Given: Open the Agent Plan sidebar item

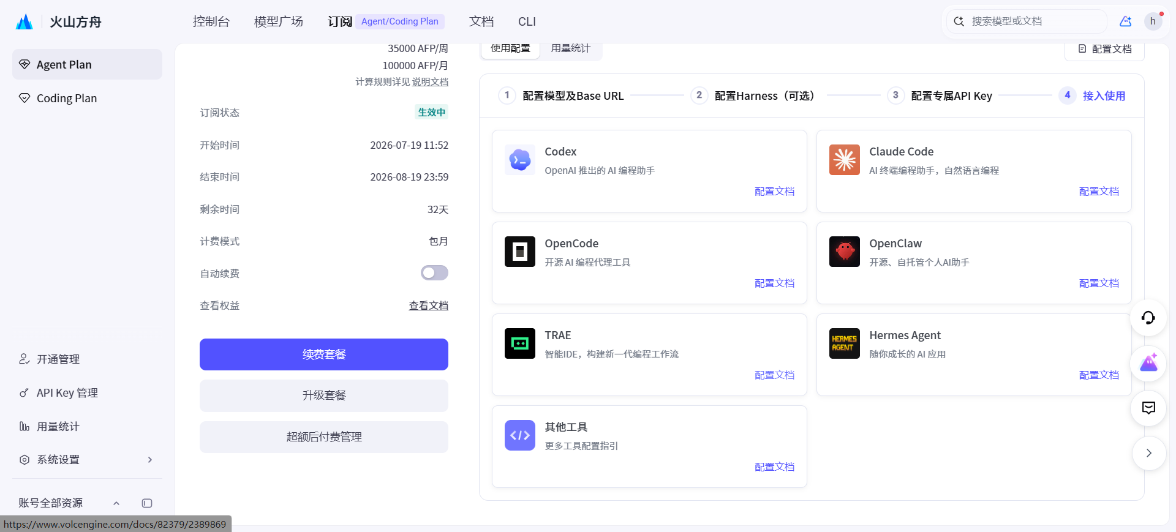Looking at the screenshot, I should pos(87,64).
